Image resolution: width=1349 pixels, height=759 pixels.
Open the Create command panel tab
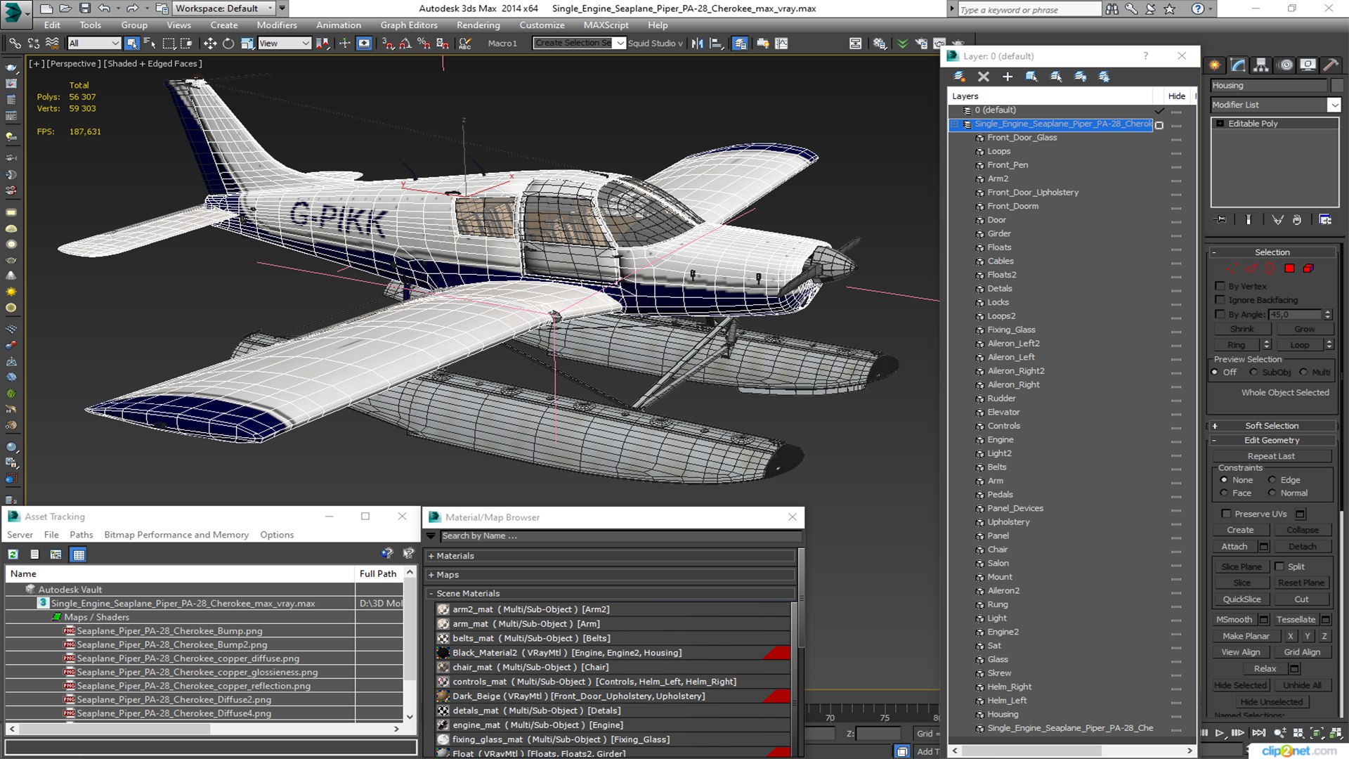pos(1215,65)
